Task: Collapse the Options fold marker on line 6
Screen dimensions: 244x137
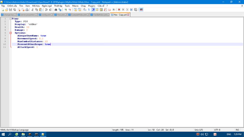Action: (x=10, y=33)
